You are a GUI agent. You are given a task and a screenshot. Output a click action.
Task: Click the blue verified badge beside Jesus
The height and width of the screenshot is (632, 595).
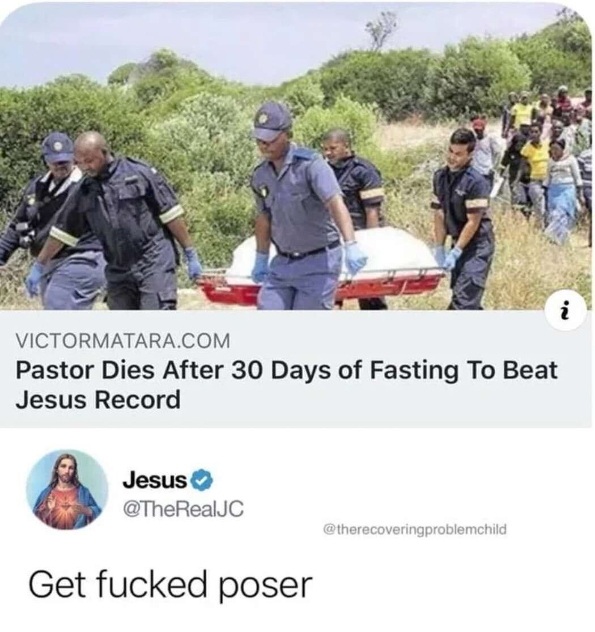[200, 481]
